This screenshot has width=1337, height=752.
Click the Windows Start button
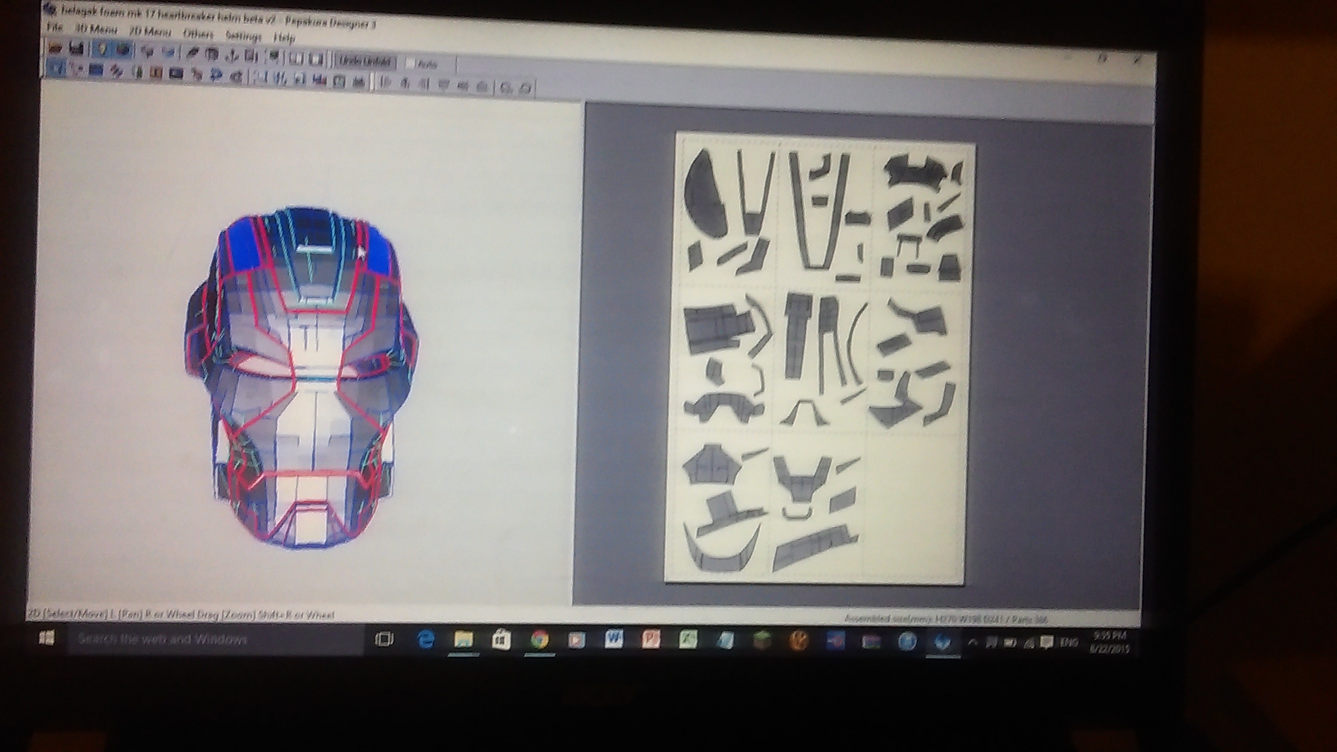pos(46,638)
